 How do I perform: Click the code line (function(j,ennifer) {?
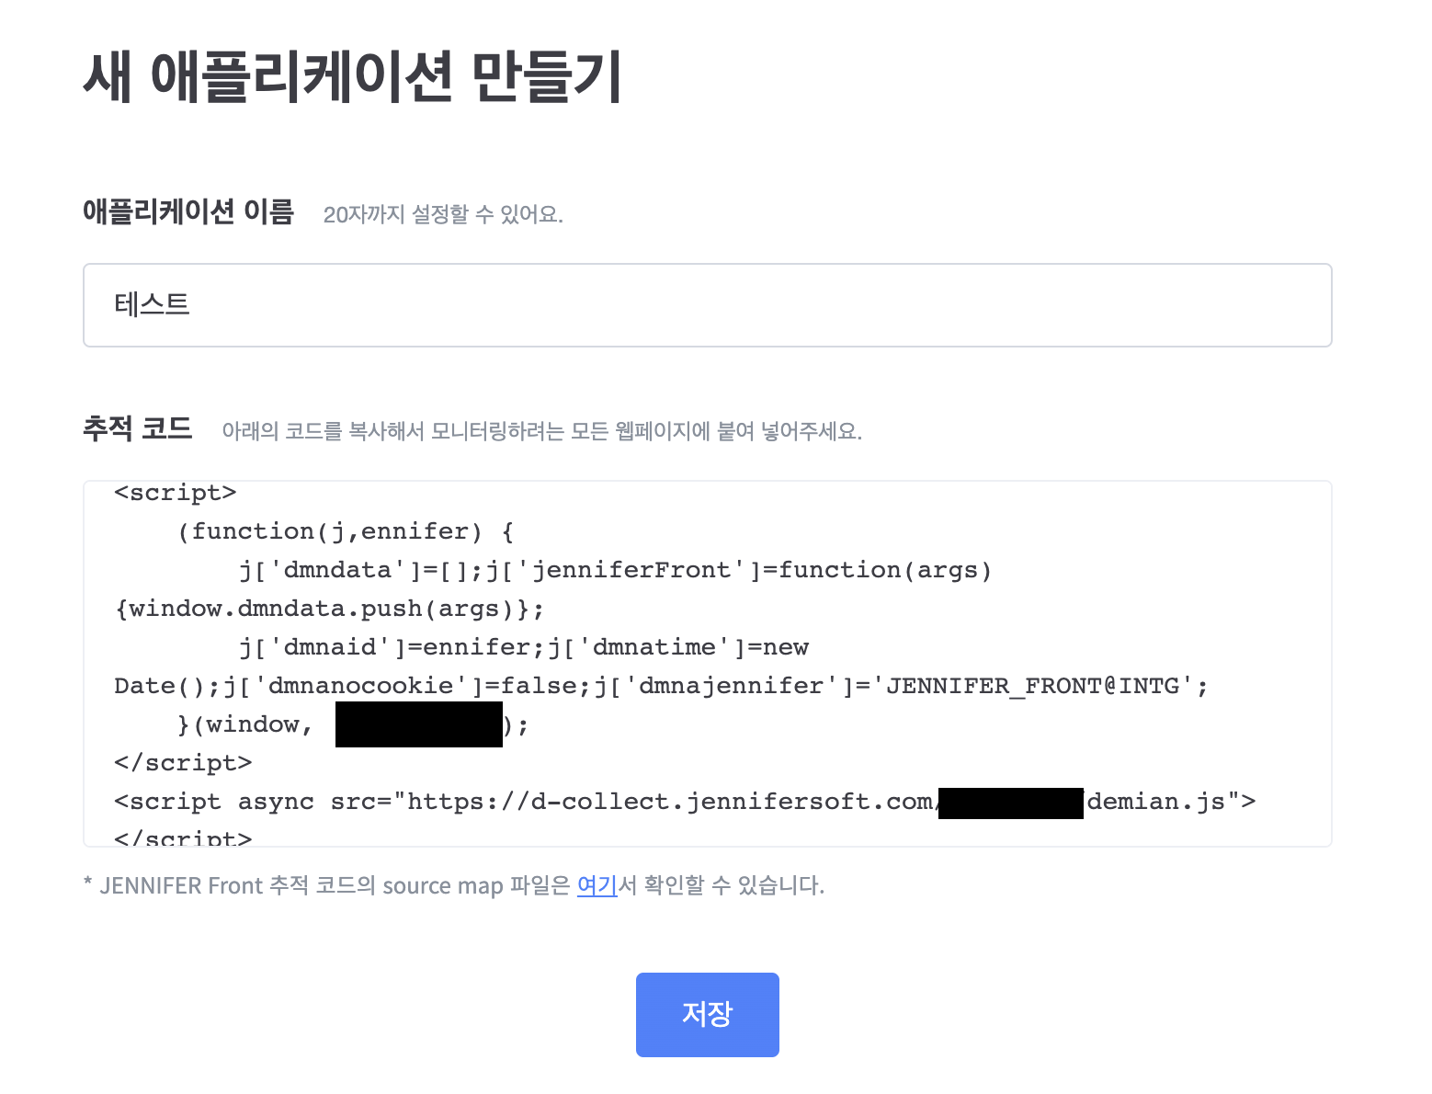346,531
